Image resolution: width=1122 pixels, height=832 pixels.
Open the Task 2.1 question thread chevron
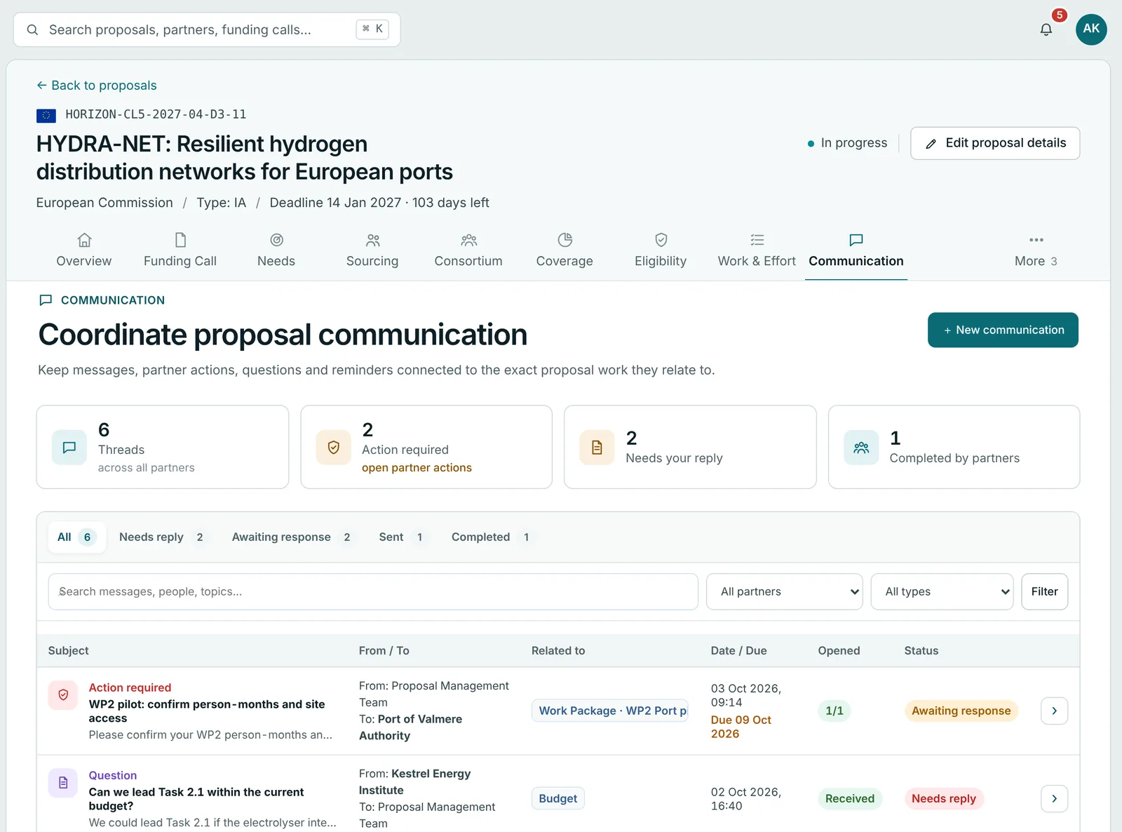[x=1054, y=798]
